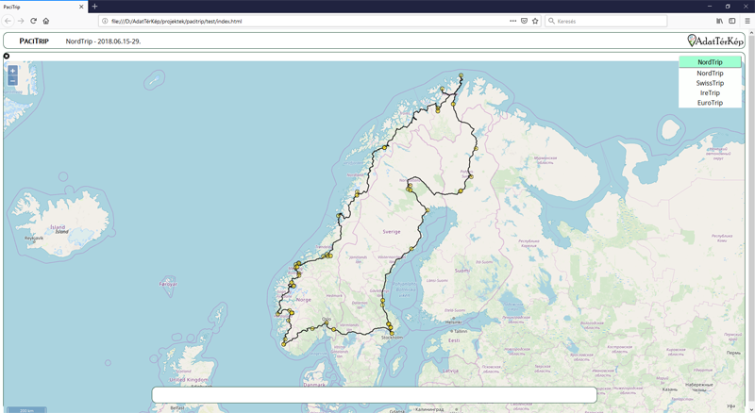Close the PaciTrip browser tab
The width and height of the screenshot is (755, 413).
[81, 7]
